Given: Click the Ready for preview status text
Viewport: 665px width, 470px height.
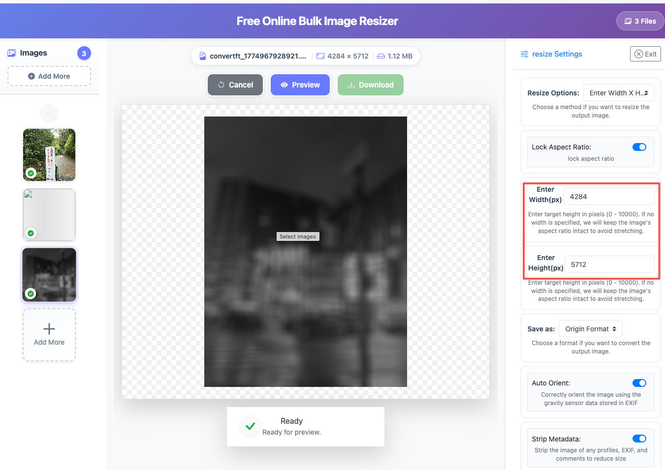Looking at the screenshot, I should click(291, 432).
